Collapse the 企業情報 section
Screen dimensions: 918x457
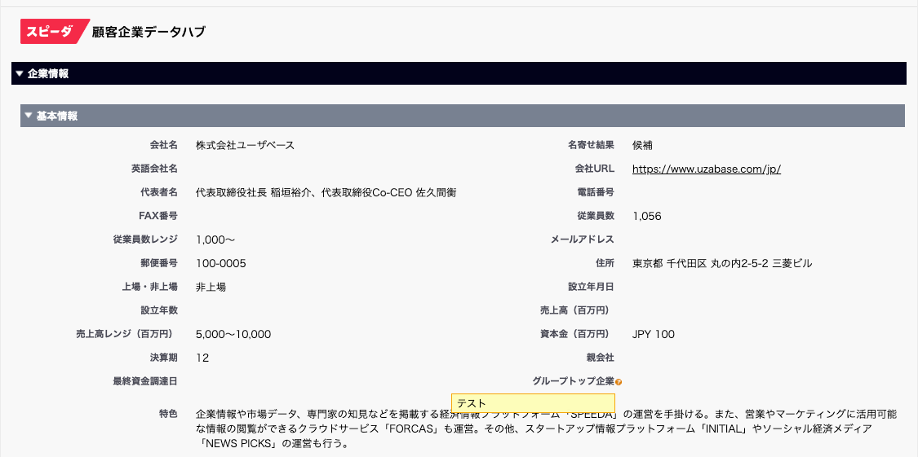20,73
